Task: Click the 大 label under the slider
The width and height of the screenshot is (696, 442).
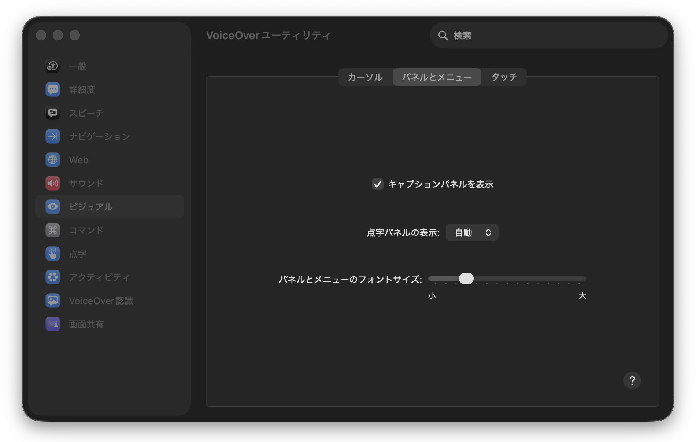Action: click(x=582, y=295)
